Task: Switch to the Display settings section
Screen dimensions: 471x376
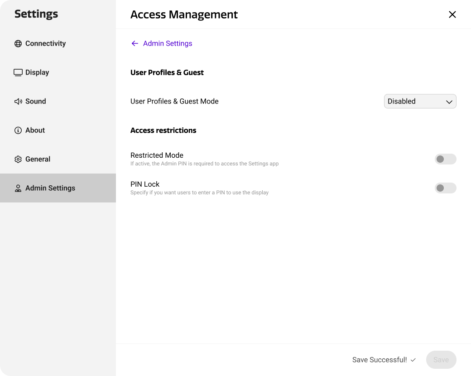Action: [x=37, y=72]
